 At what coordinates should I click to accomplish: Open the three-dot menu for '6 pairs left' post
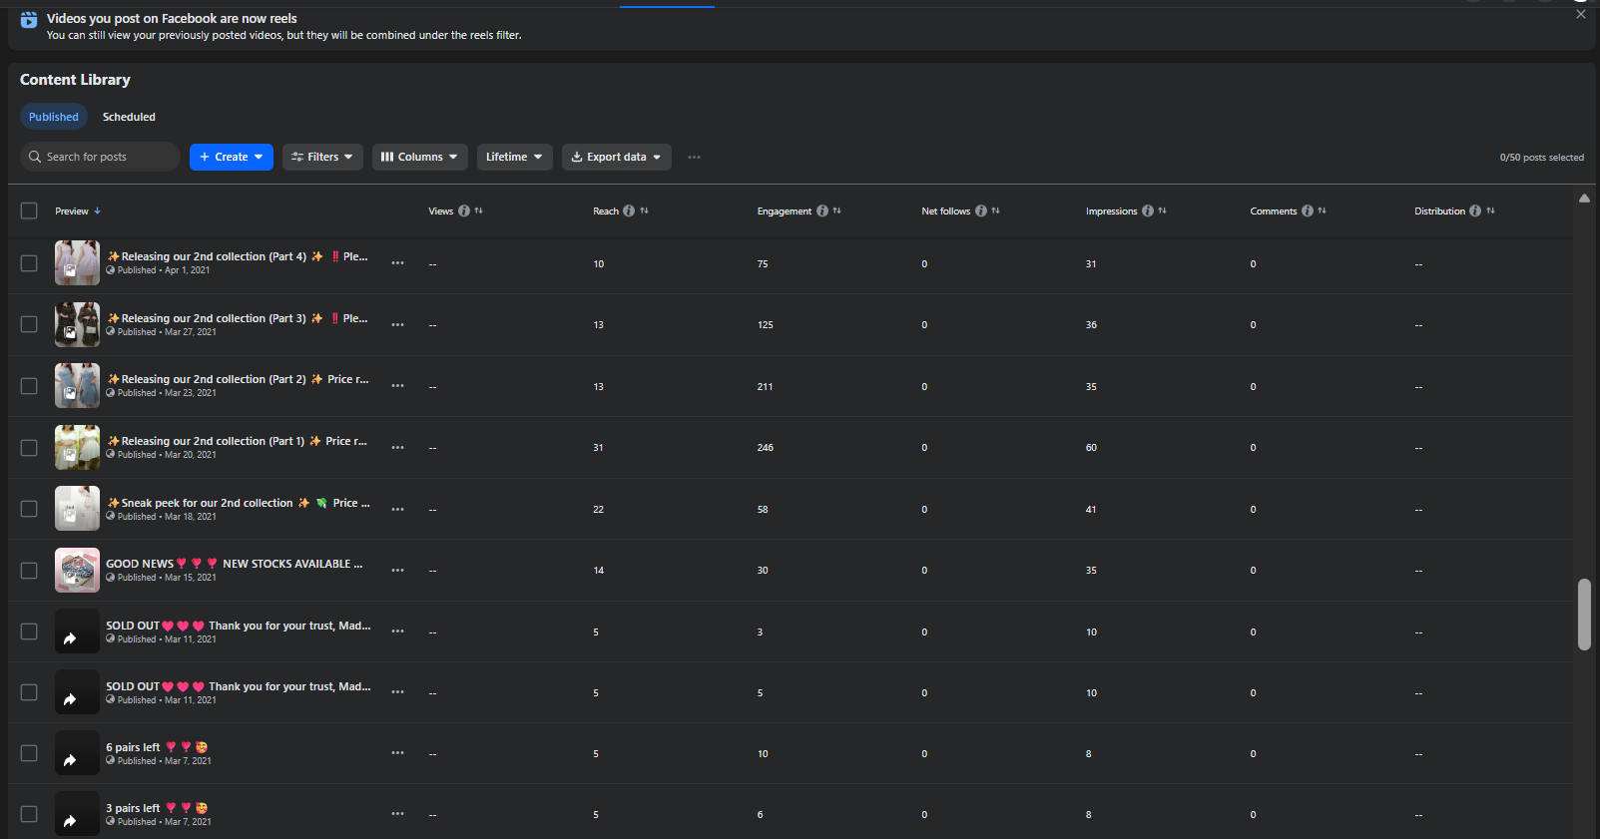point(397,753)
